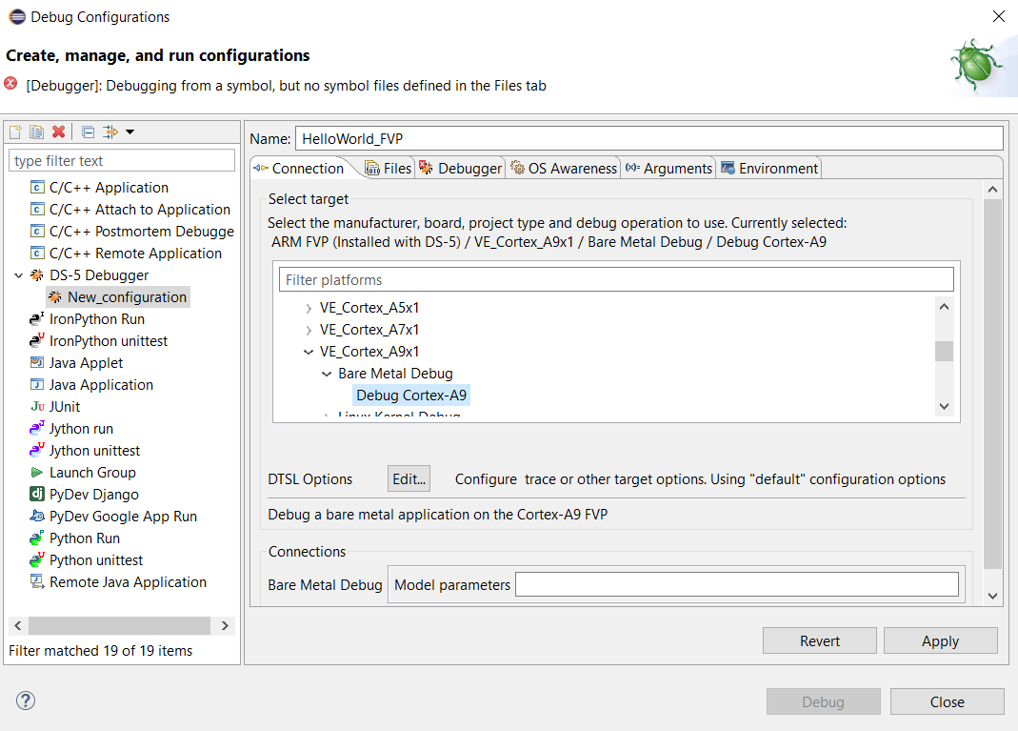Select the Debug Cortex-A9 debug operation
This screenshot has height=731, width=1018.
pyautogui.click(x=410, y=395)
